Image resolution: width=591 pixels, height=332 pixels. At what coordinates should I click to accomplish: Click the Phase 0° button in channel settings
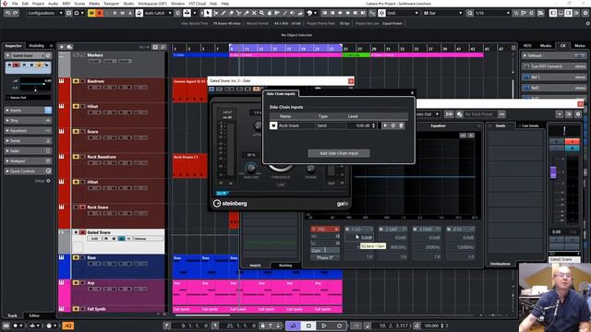point(325,257)
